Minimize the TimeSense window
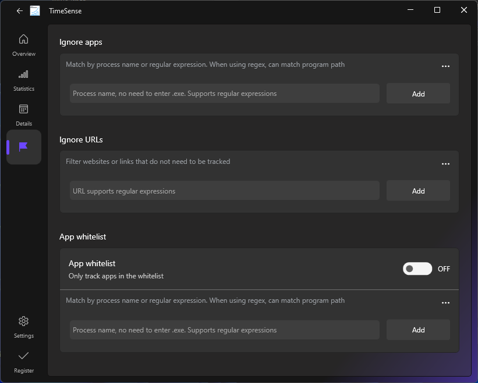Screen dimensions: 478x383 pos(410,10)
